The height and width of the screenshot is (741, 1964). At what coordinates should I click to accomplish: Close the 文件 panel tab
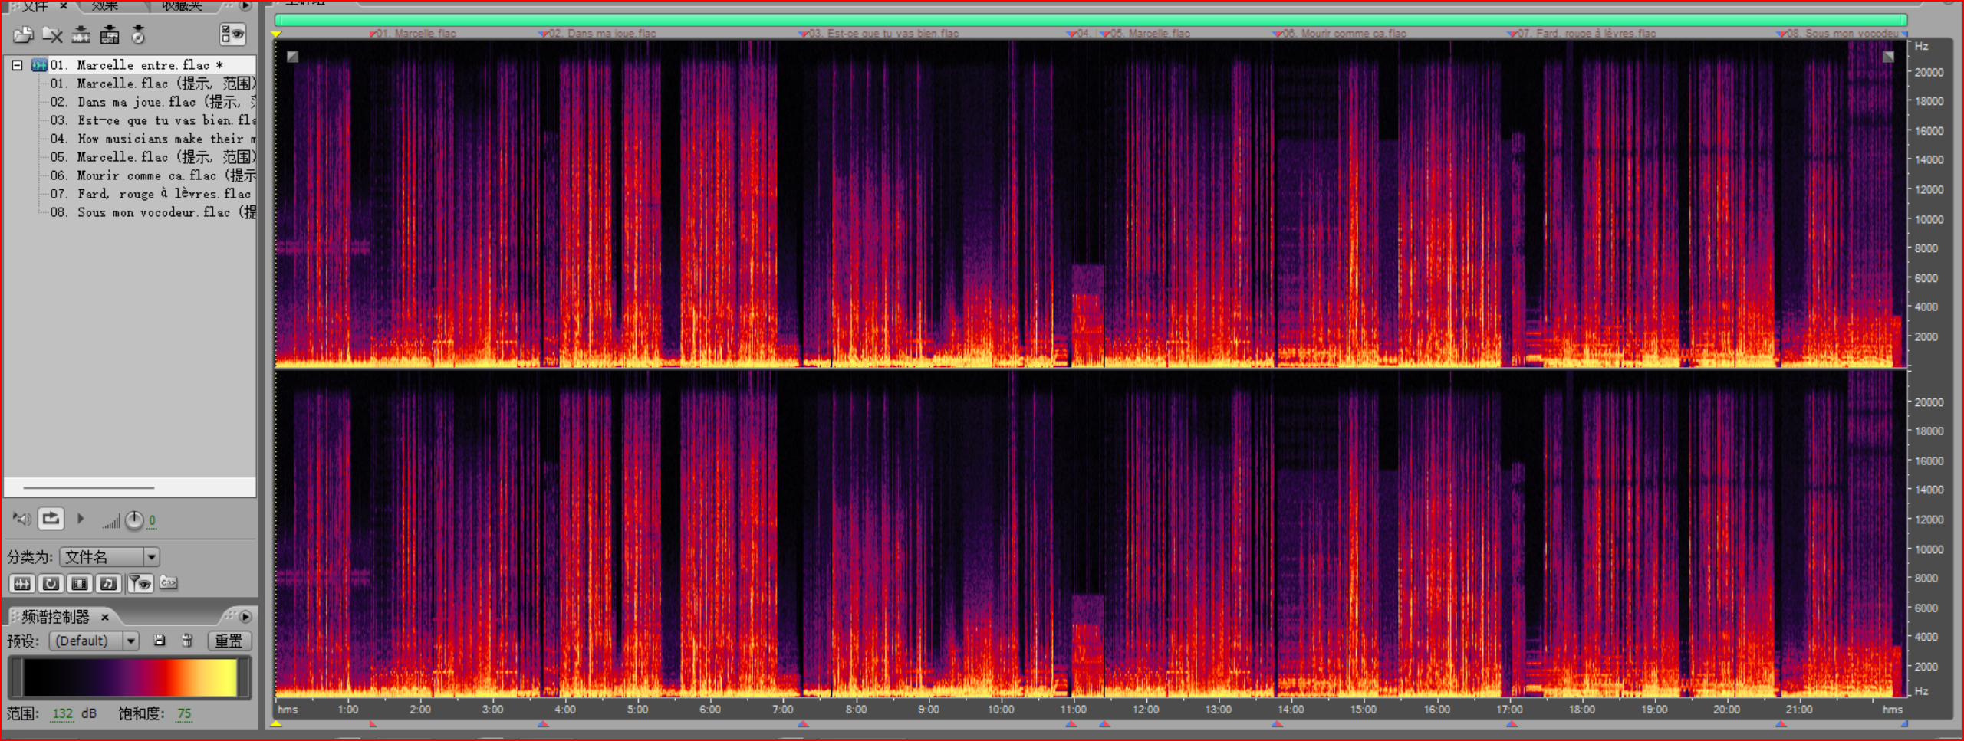pos(64,5)
